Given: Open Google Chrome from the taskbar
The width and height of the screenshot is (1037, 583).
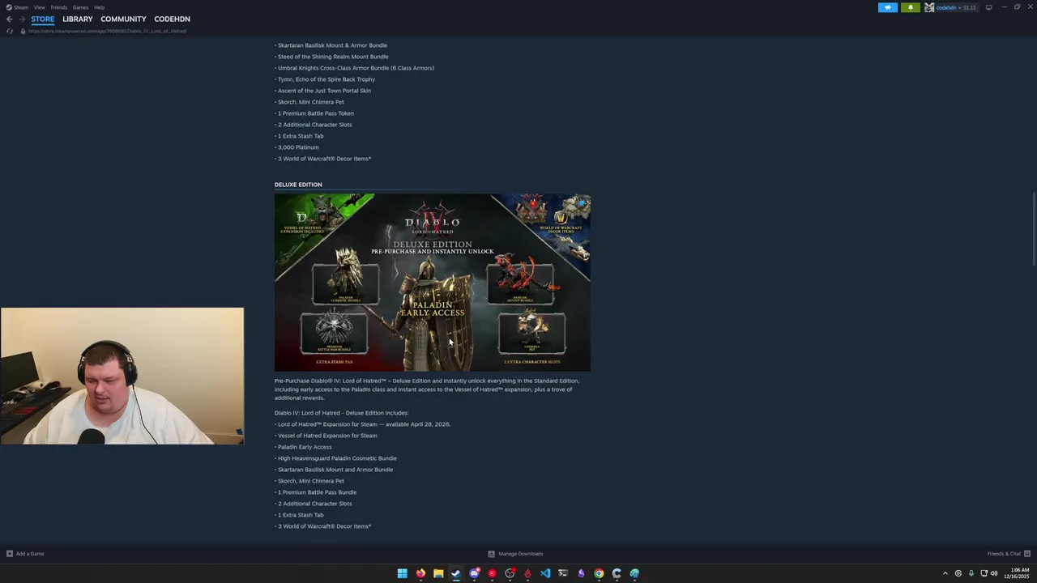Looking at the screenshot, I should [x=599, y=573].
